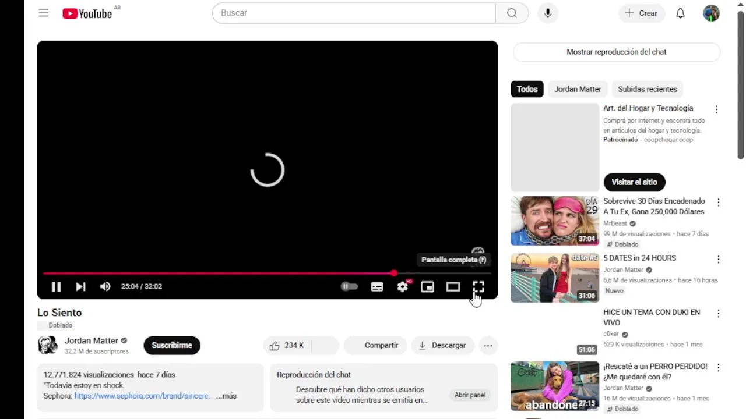Screen dimensions: 746x419
Task: Open the abandoned dog video thumbnail
Action: coord(555,386)
